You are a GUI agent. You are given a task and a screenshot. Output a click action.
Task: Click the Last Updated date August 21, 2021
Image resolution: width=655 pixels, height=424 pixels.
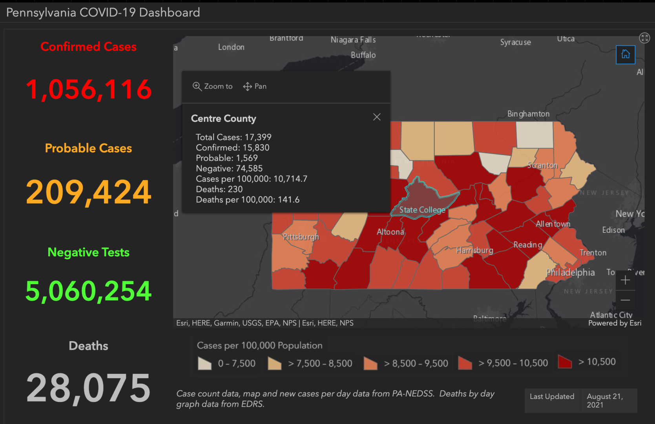coord(605,400)
